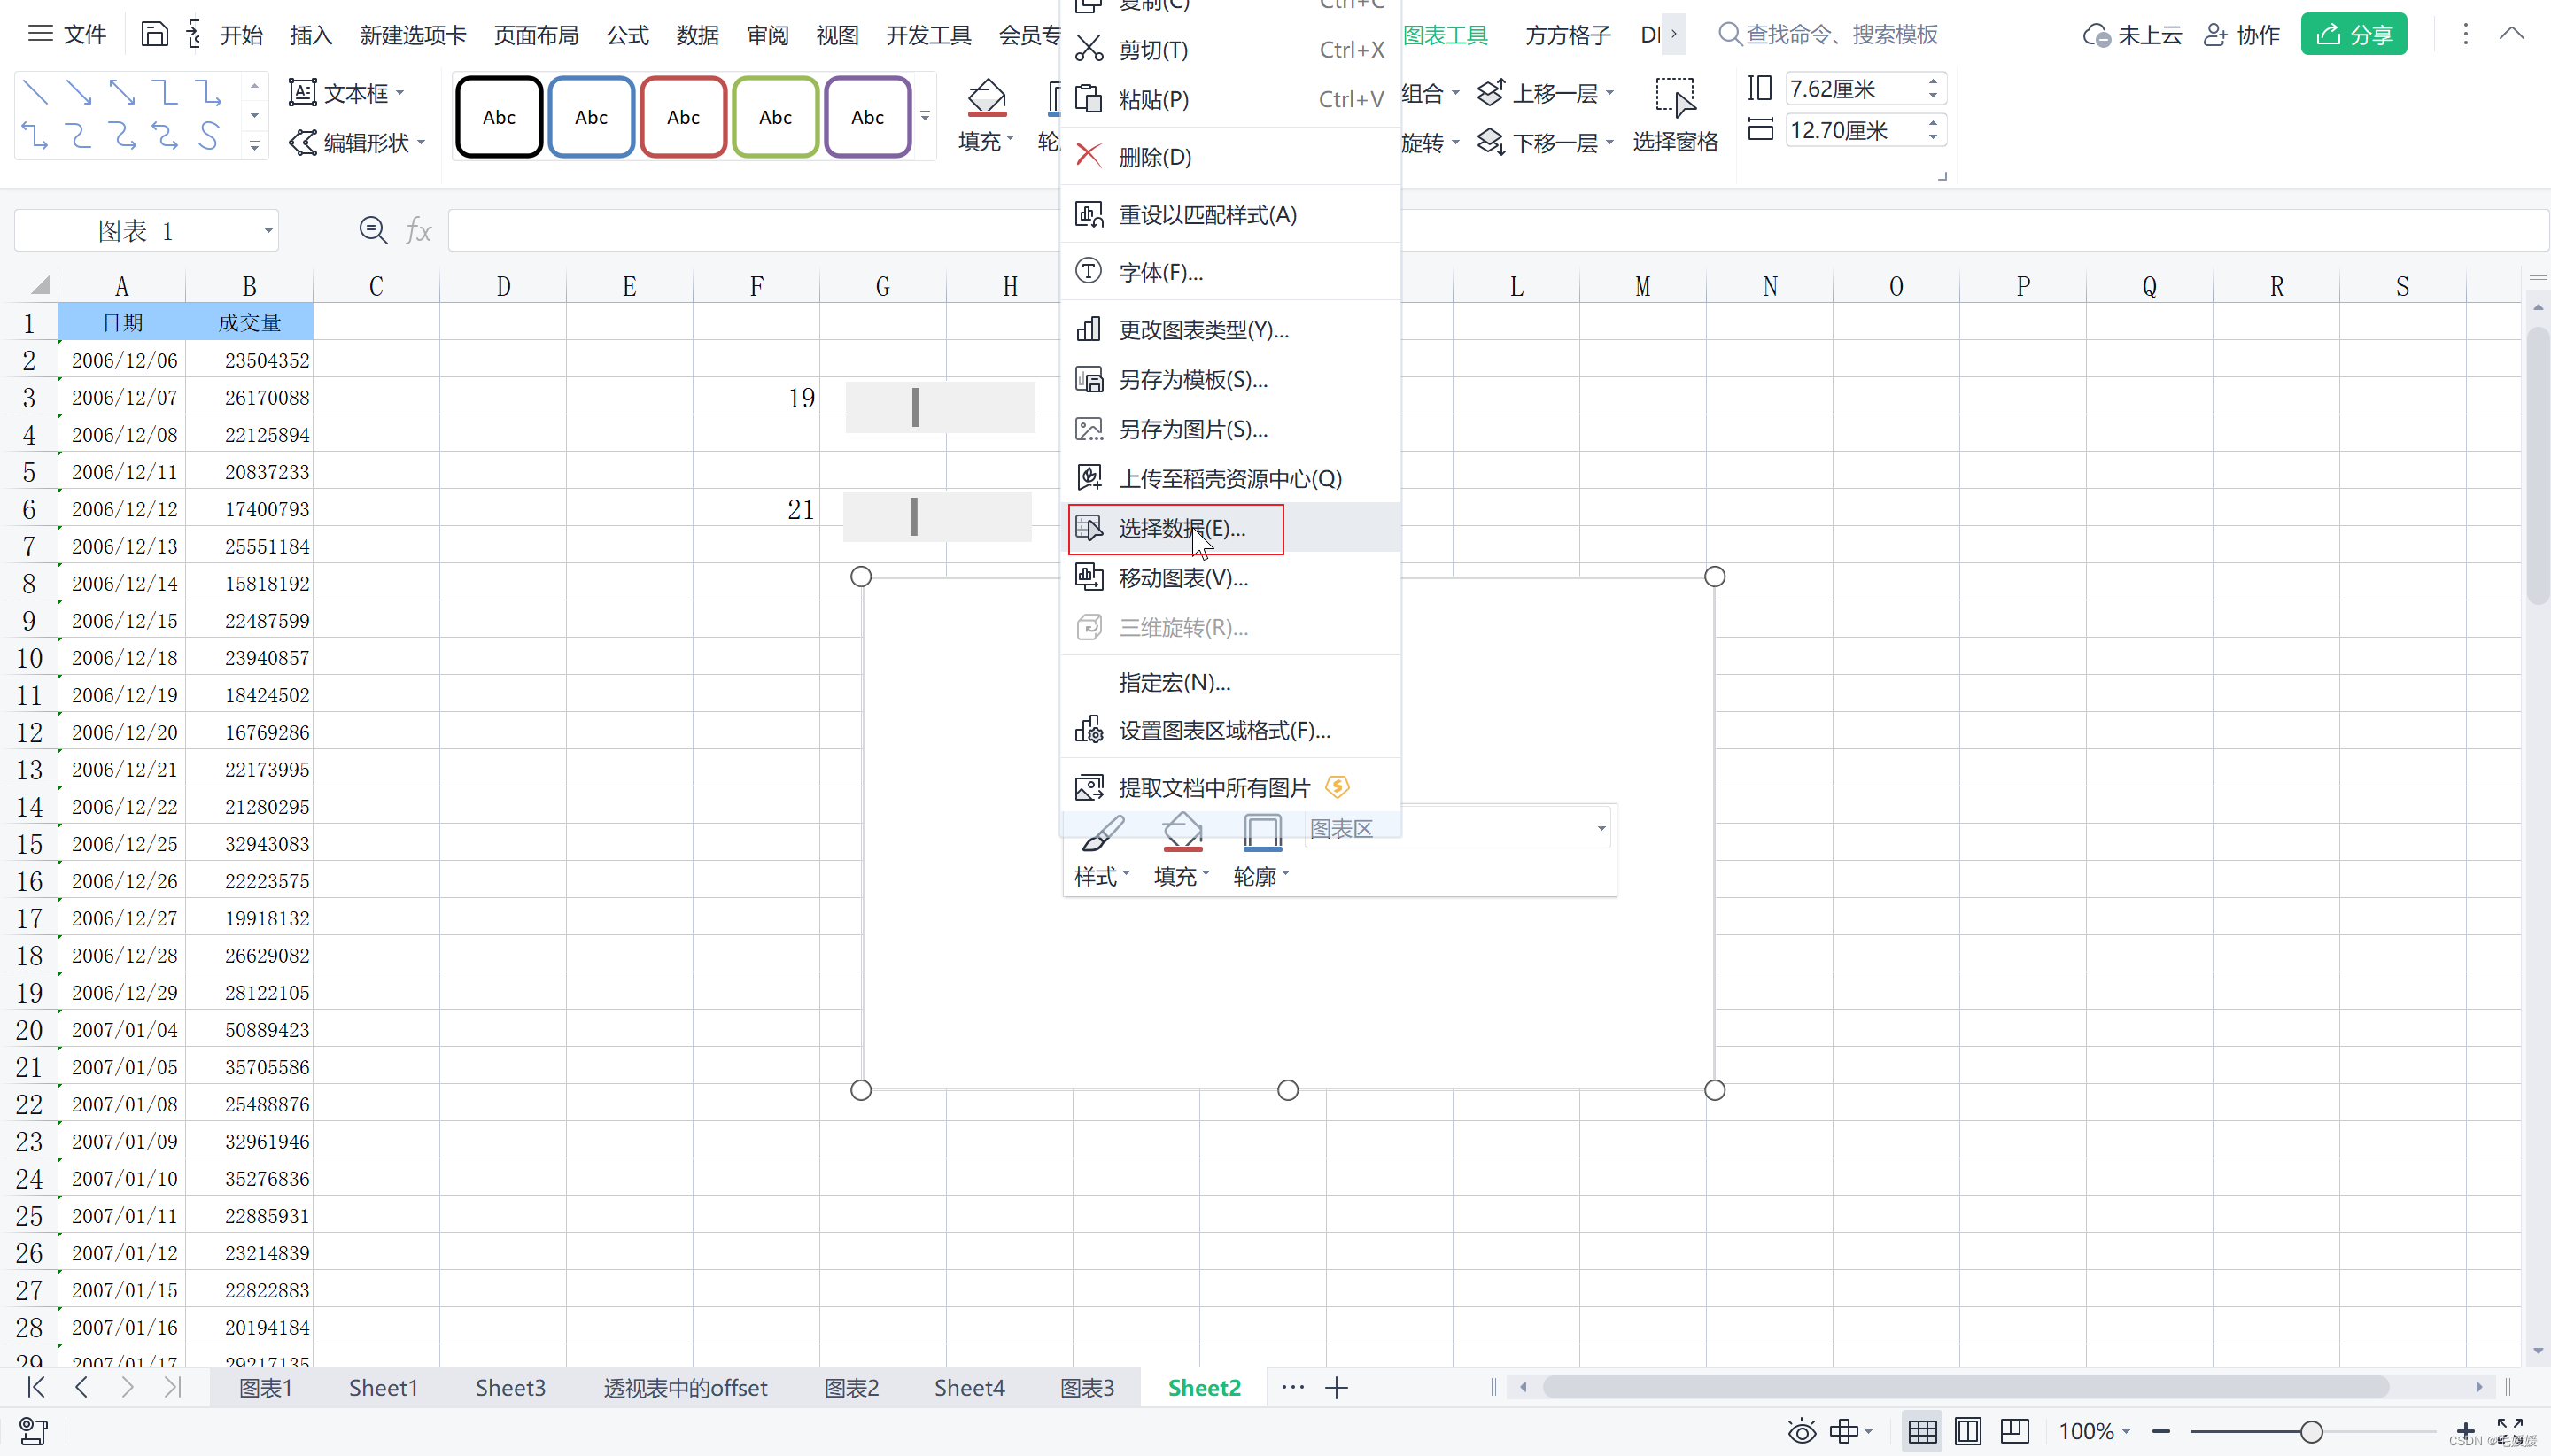Click 提取文档中所有图片 menu entry
Image resolution: width=2551 pixels, height=1456 pixels.
coord(1230,788)
